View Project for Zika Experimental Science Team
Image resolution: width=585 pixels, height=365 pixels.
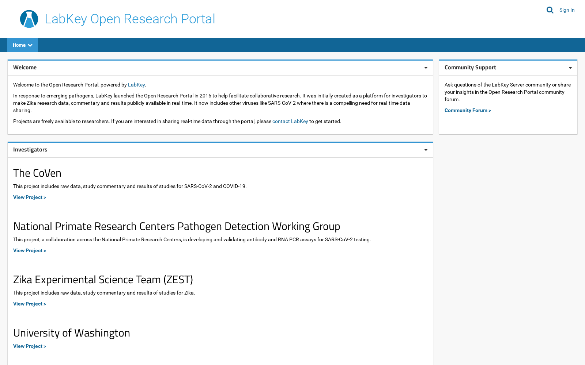pos(30,304)
